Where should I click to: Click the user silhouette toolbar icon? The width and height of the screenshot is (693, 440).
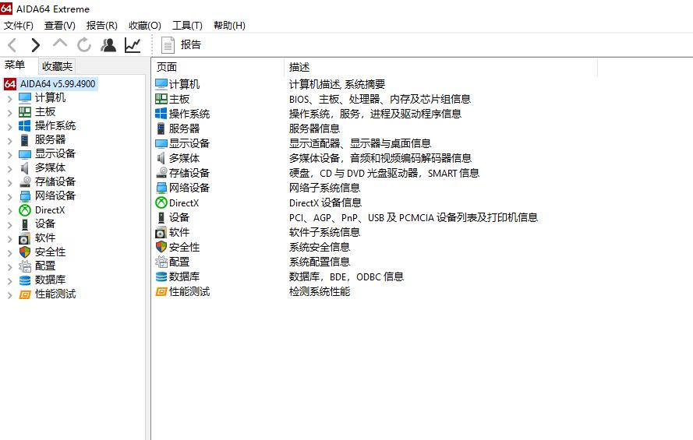click(108, 45)
